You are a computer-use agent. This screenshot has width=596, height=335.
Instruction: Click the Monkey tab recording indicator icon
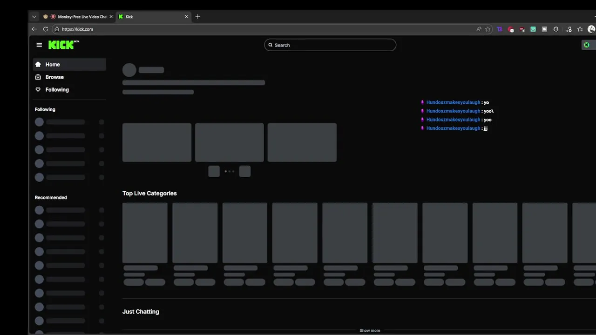(x=53, y=17)
